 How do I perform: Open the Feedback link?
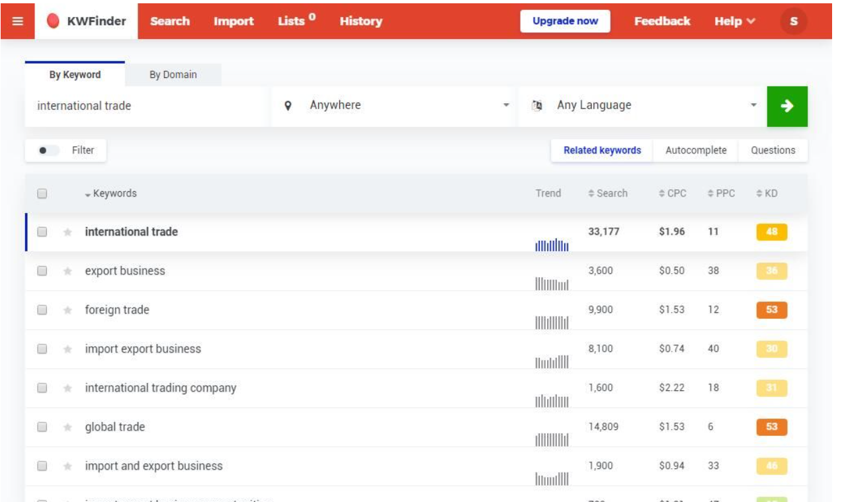[x=661, y=21]
